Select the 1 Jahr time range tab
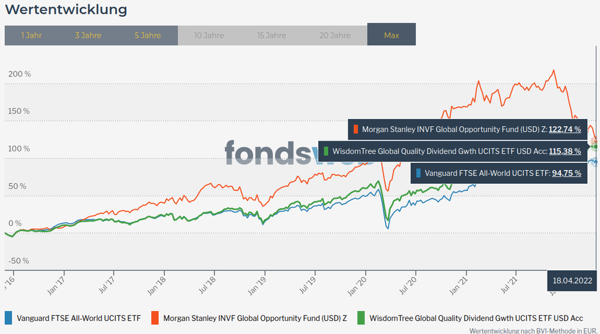The height and width of the screenshot is (334, 600). click(31, 35)
